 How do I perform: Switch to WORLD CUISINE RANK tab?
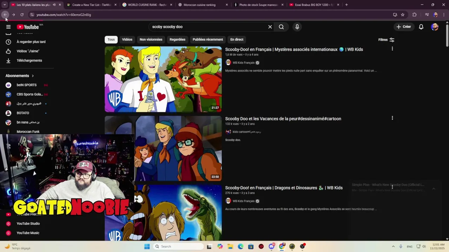[x=146, y=5]
